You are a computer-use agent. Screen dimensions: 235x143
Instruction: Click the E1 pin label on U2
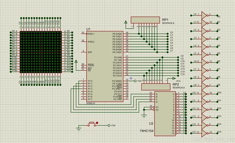click(x=157, y=107)
